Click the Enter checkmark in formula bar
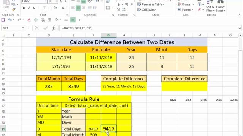 pyautogui.click(x=46, y=28)
